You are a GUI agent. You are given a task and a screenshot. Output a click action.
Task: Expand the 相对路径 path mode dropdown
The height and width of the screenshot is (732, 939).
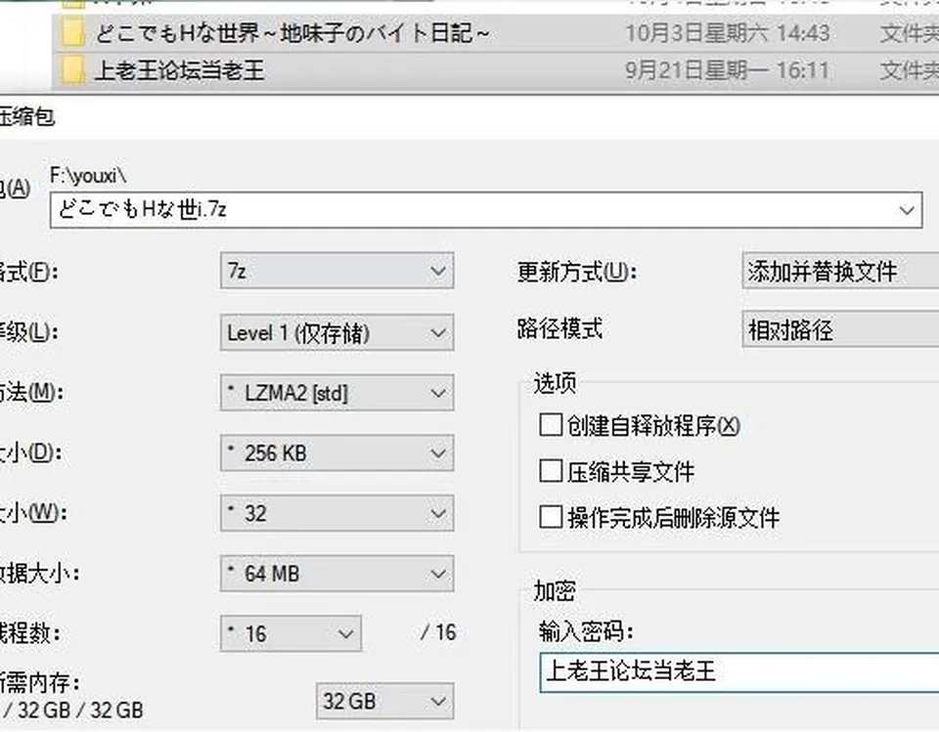point(840,329)
